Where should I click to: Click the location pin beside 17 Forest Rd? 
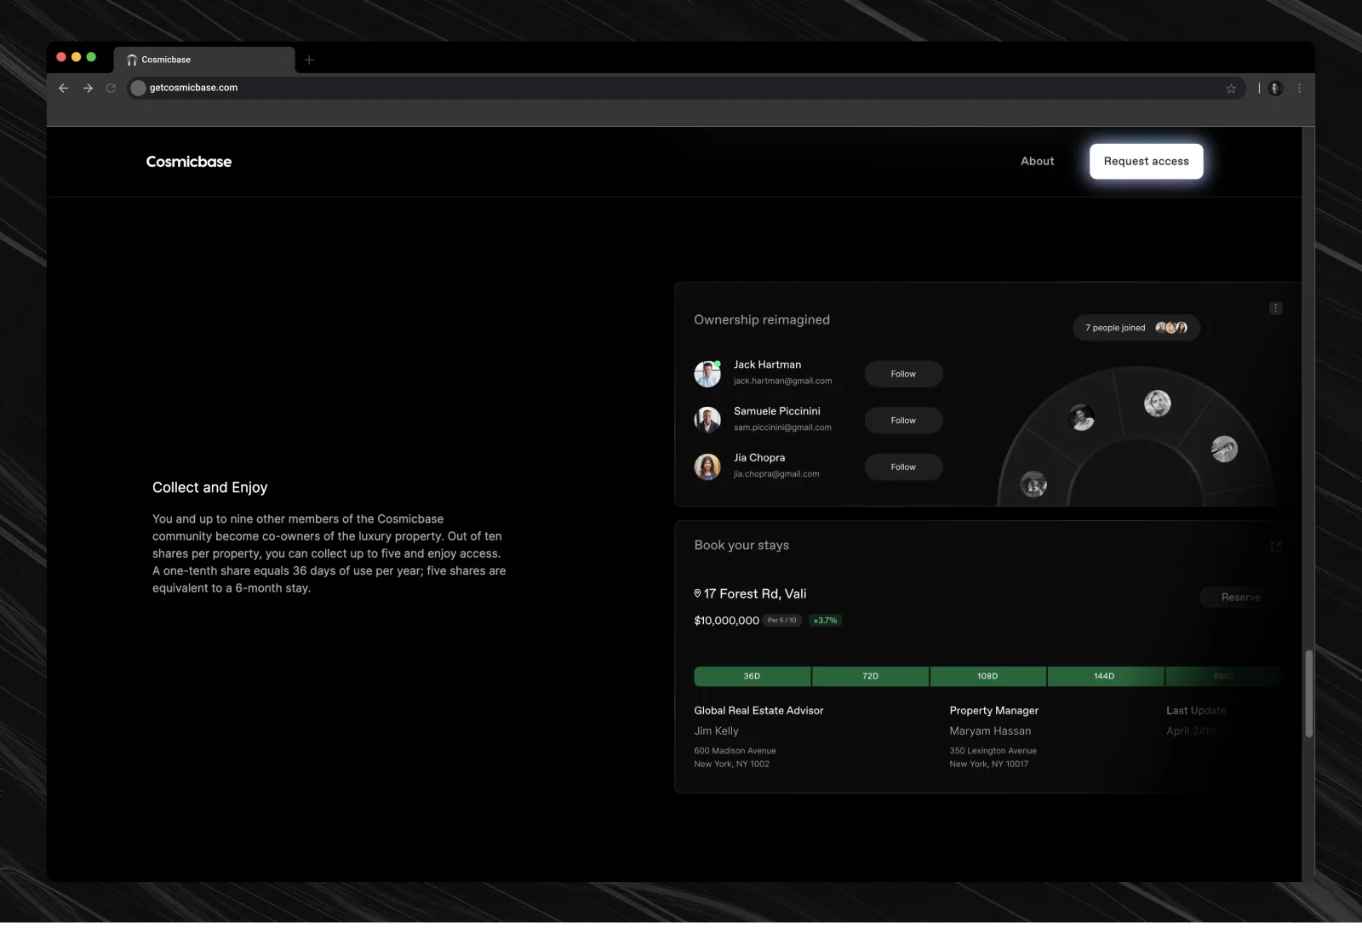[697, 594]
